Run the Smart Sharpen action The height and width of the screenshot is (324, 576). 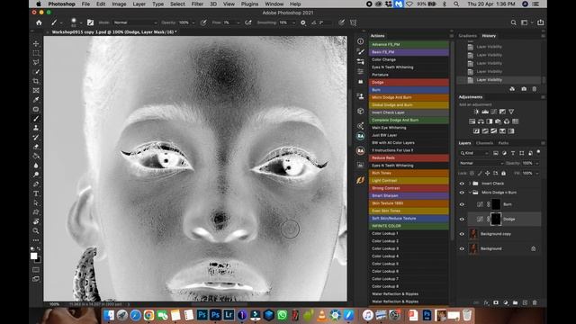[409, 196]
